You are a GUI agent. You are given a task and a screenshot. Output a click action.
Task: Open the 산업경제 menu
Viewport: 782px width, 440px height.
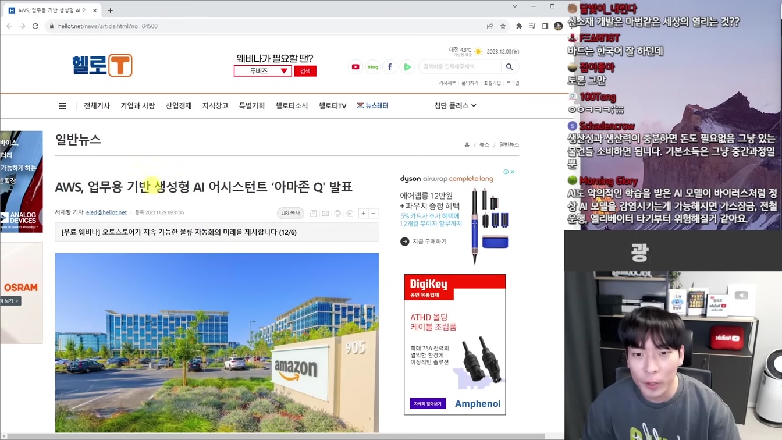[x=179, y=106]
